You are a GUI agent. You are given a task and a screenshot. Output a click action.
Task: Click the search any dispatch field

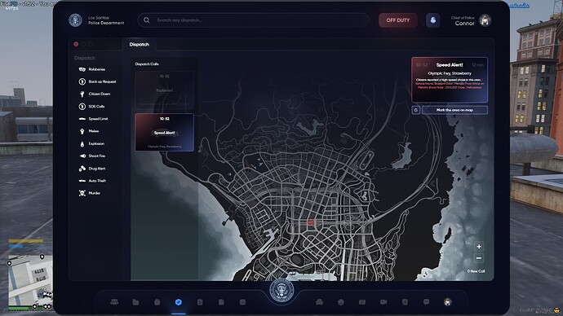[253, 20]
